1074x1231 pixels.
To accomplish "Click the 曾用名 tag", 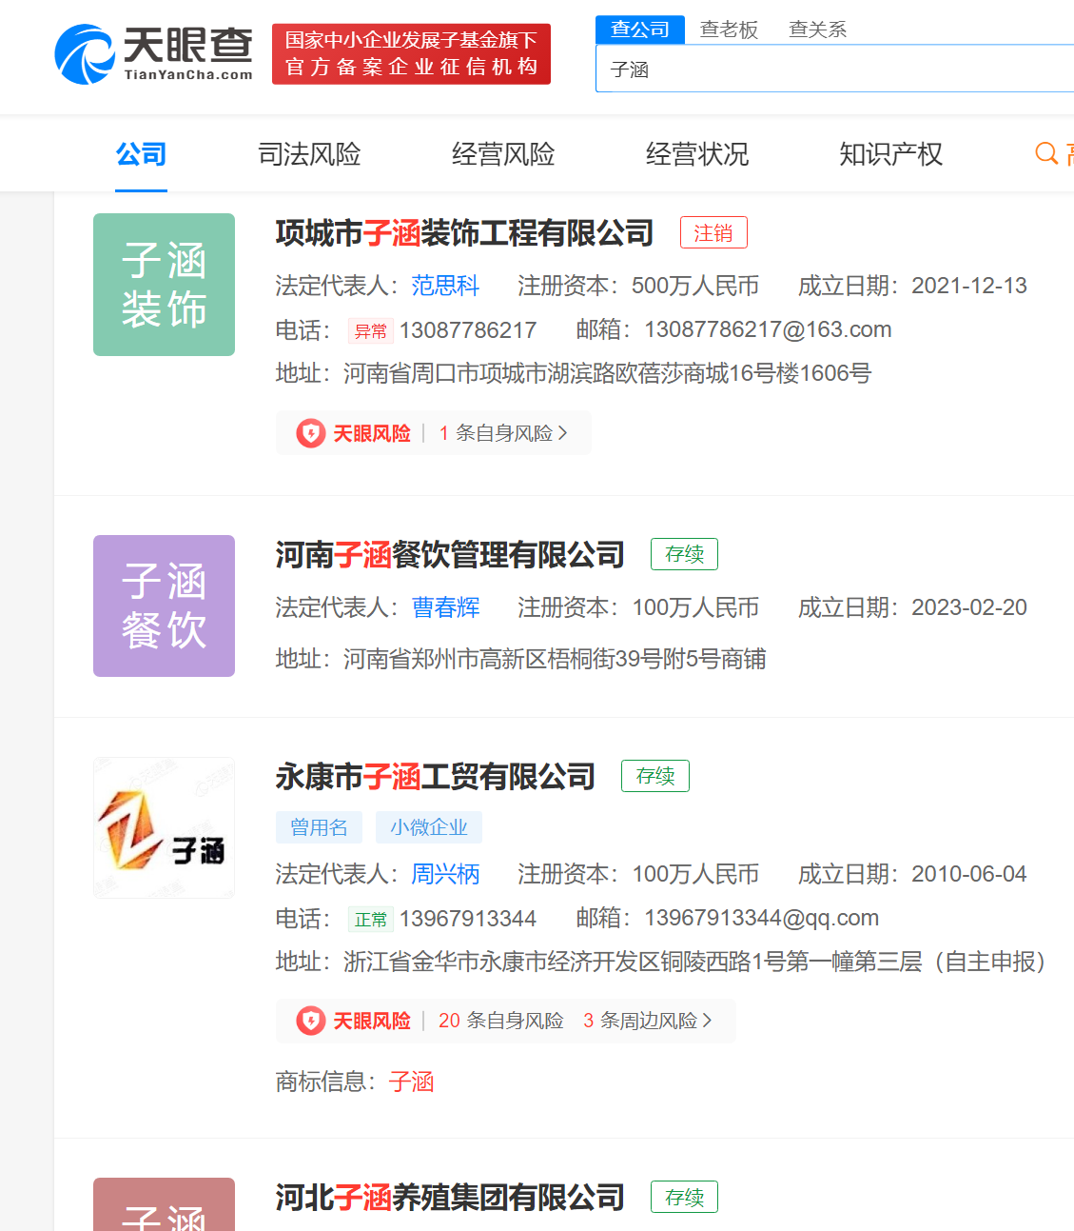I will tap(319, 827).
